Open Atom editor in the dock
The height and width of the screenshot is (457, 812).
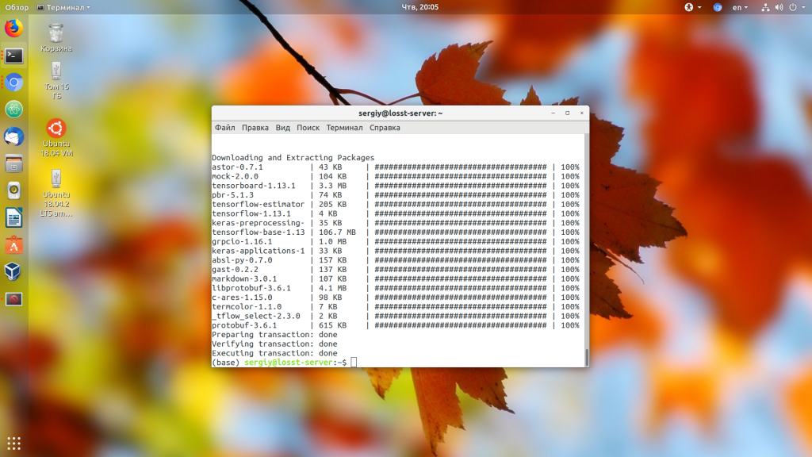[13, 109]
